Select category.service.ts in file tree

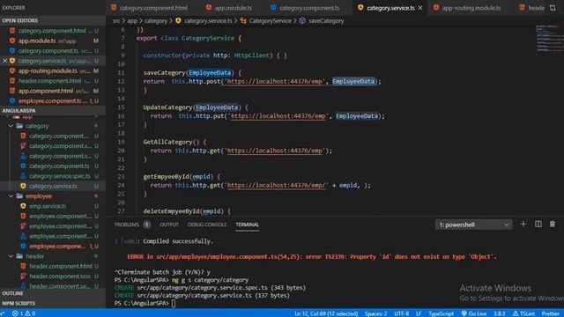click(53, 186)
